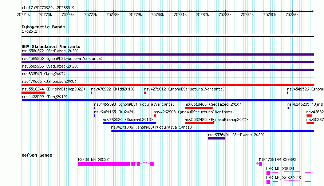Viewport: 324px width, 186px height.
Task: Select the purple bar under nsv6580372
Action: 167,54
